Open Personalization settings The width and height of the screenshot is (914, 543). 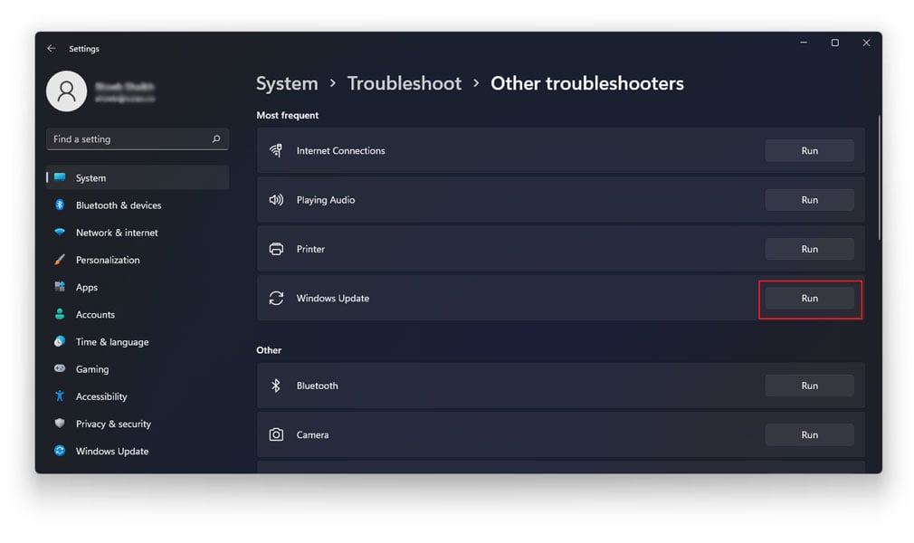point(138,260)
